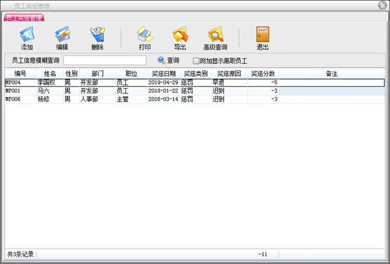Select the 打印 (Print) printer icon
This screenshot has height=264, width=390.
145,38
